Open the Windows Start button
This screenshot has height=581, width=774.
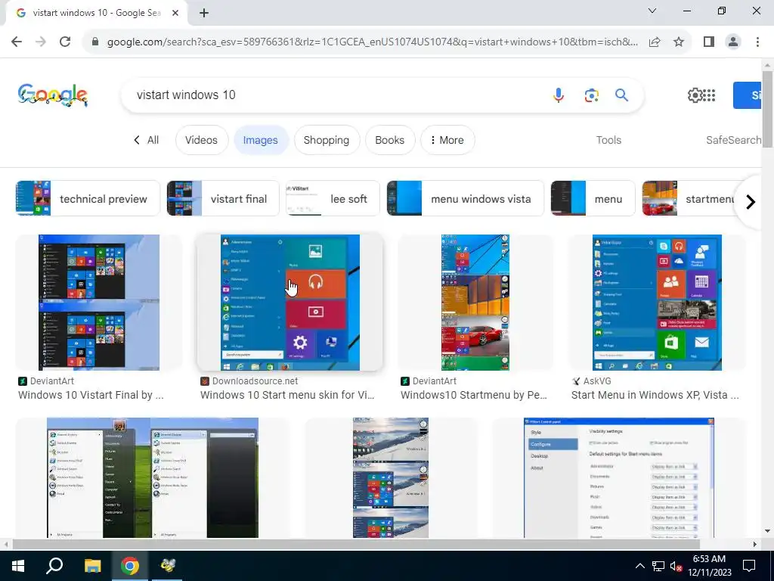18,566
